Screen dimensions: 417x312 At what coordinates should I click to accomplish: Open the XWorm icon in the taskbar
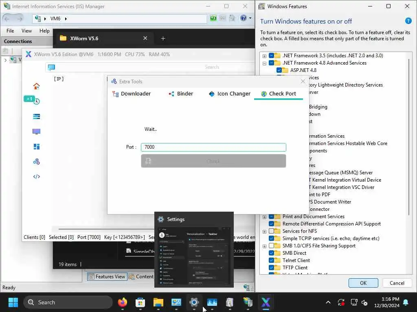[266, 302]
